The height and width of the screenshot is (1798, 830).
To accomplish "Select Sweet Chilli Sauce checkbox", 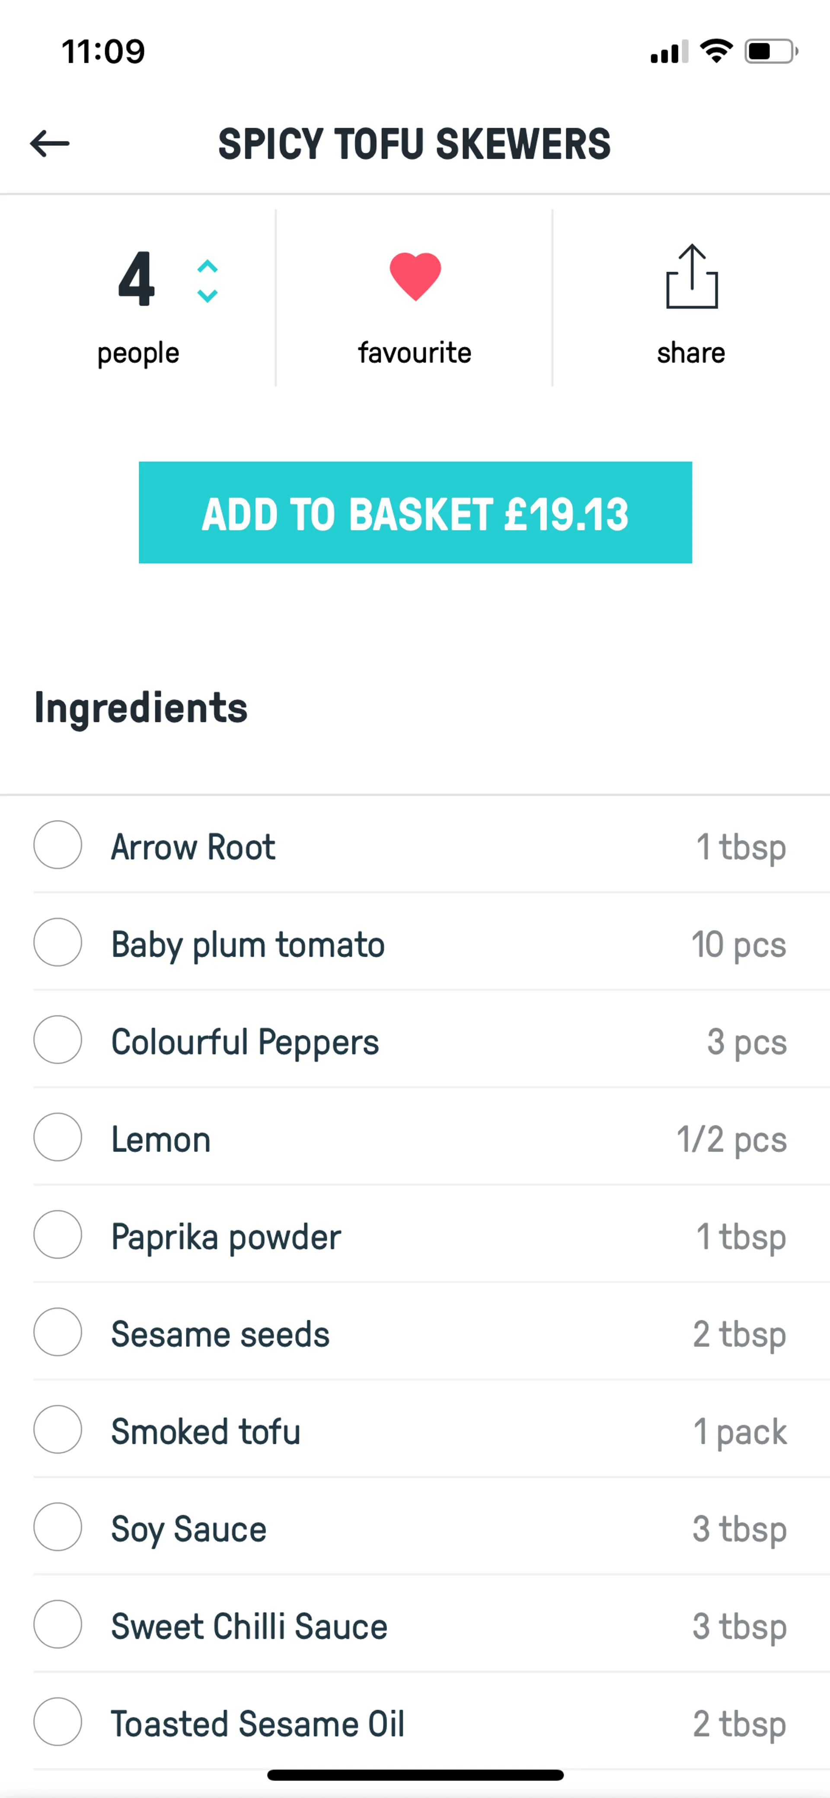I will point(58,1625).
